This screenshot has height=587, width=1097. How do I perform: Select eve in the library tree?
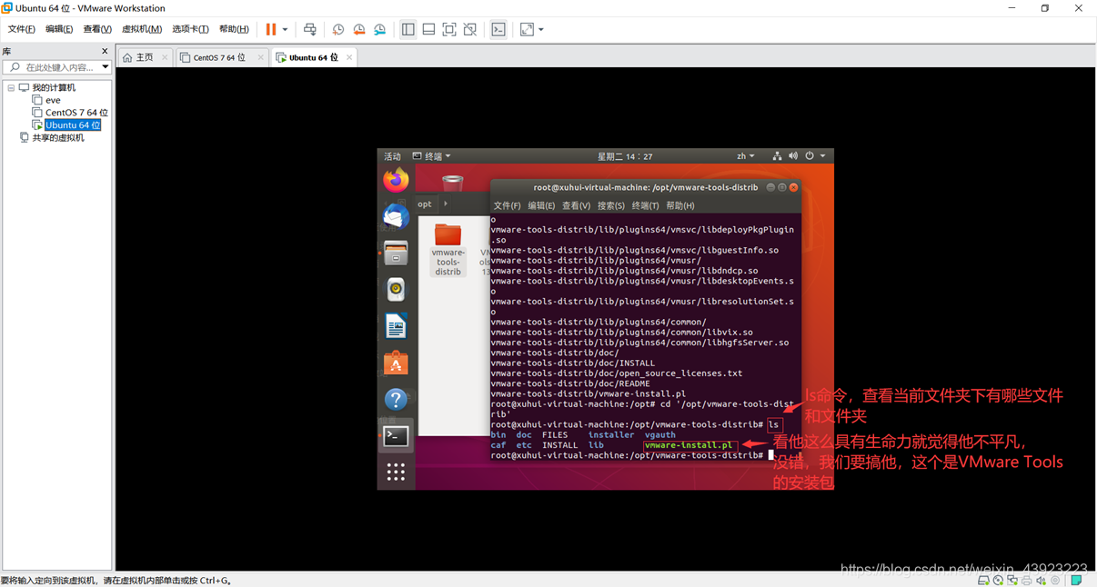tap(53, 100)
